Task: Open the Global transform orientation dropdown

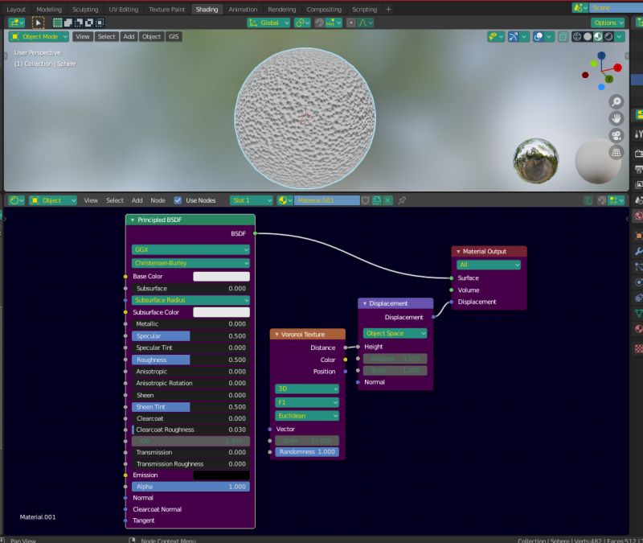Action: pyautogui.click(x=270, y=23)
